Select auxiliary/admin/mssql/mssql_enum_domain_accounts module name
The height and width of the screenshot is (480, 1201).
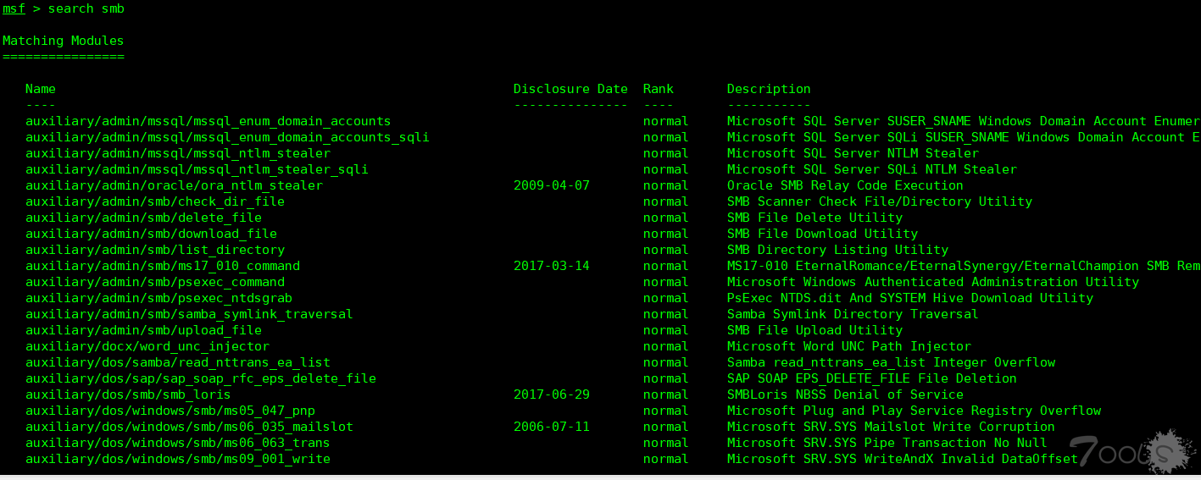pos(208,121)
